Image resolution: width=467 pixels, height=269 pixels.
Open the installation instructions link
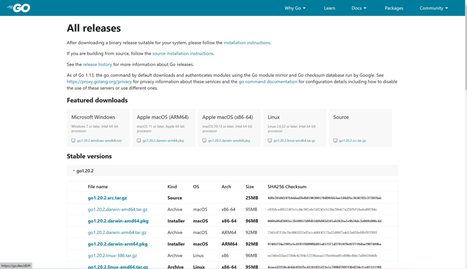(247, 43)
